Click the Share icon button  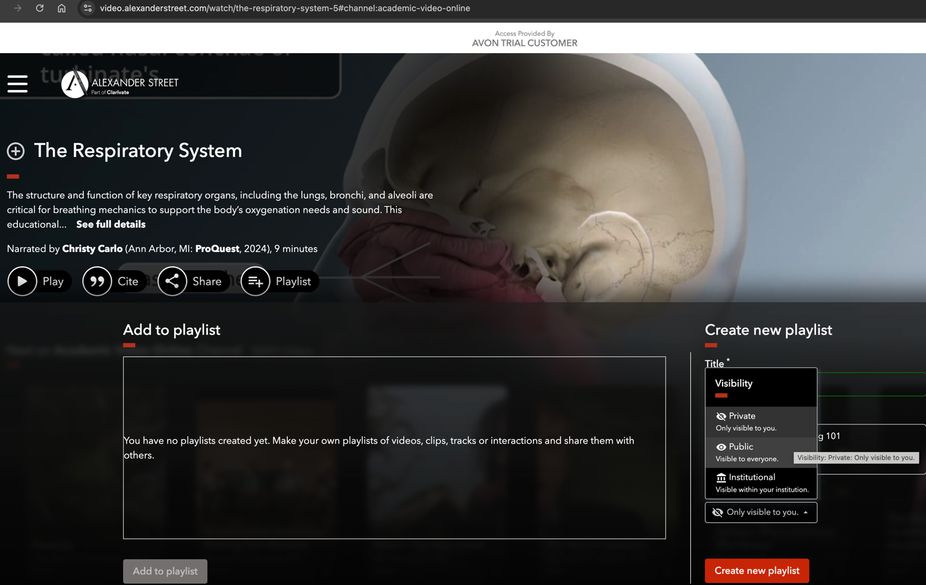point(172,281)
